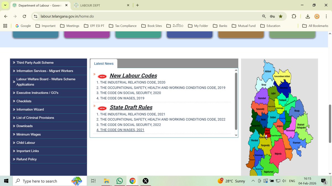Click the browser forward arrow

[x=15, y=16]
